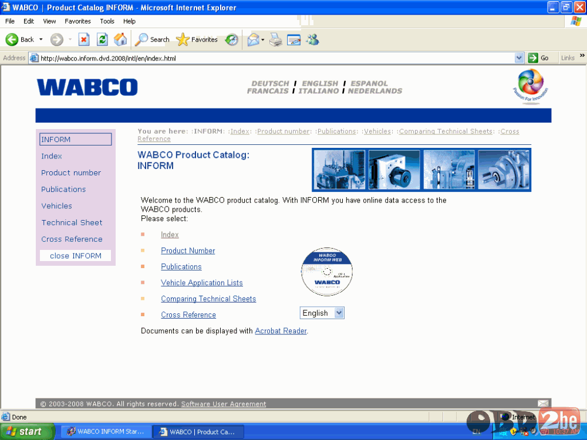Click the Product number breadcrumb link
This screenshot has width=587, height=440.
tap(284, 131)
